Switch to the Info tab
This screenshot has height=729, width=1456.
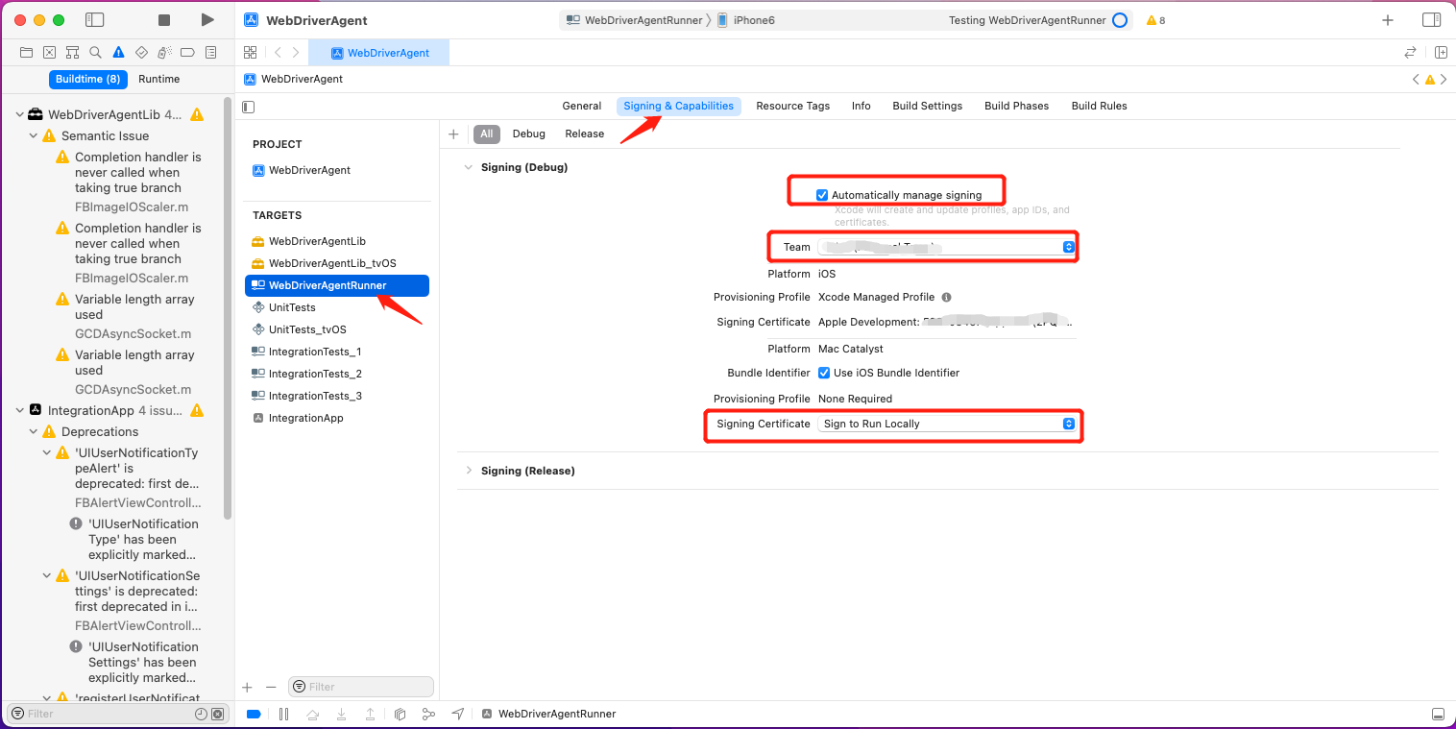[861, 106]
